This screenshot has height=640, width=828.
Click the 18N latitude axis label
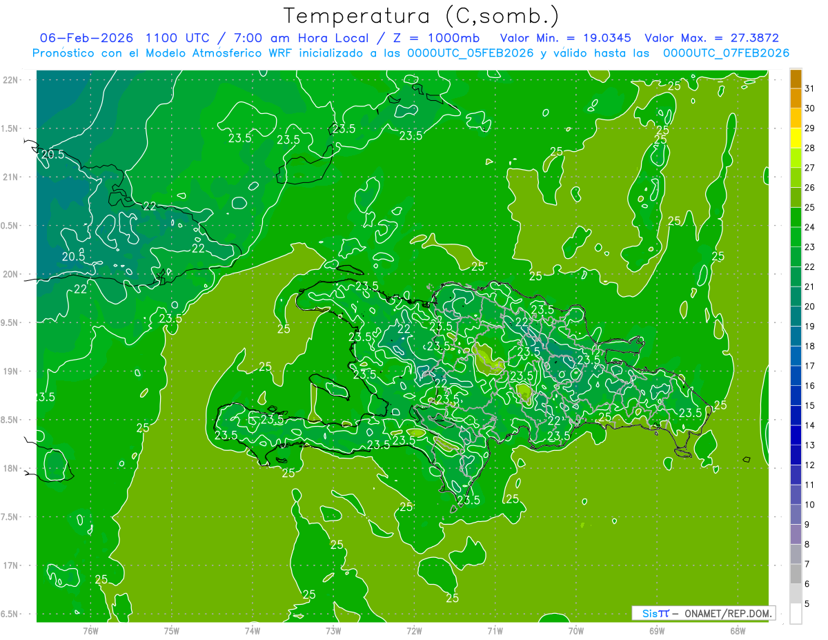pos(10,468)
